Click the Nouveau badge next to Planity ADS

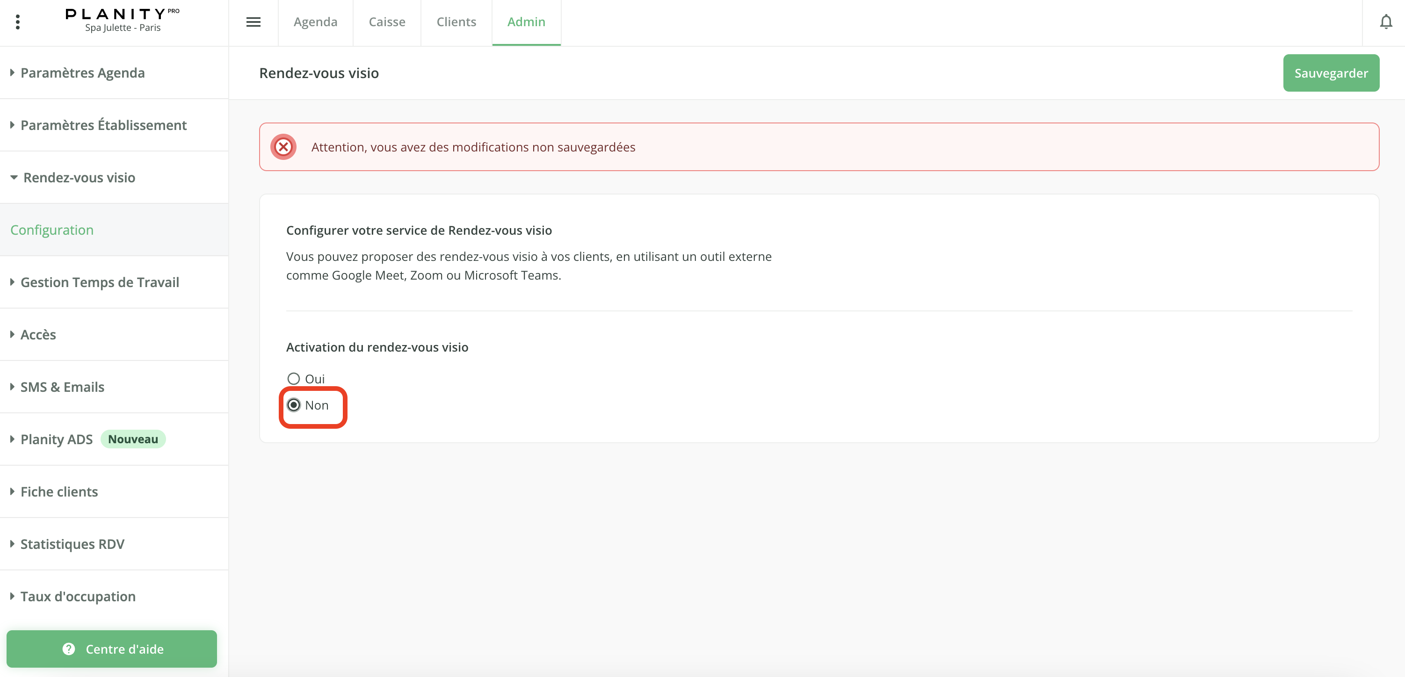[132, 439]
